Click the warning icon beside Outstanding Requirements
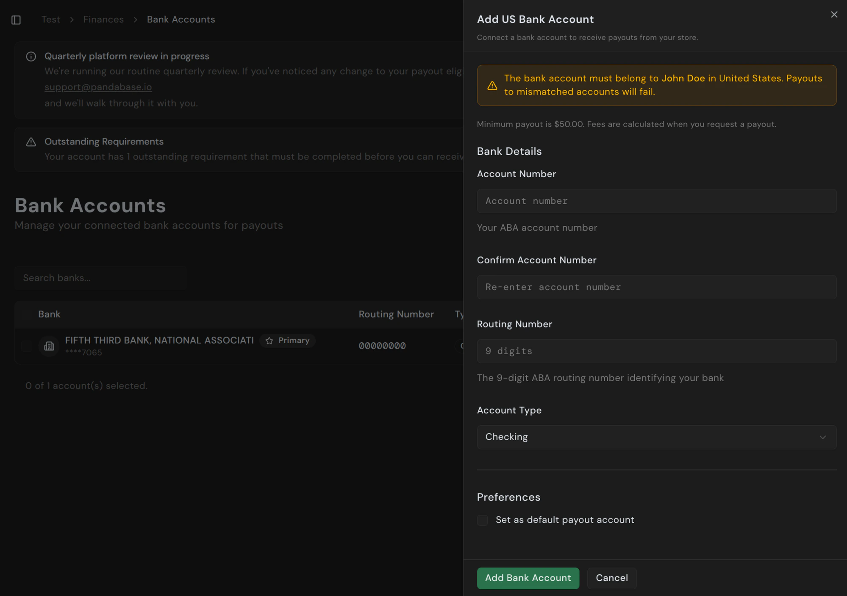The width and height of the screenshot is (847, 596). 31,142
